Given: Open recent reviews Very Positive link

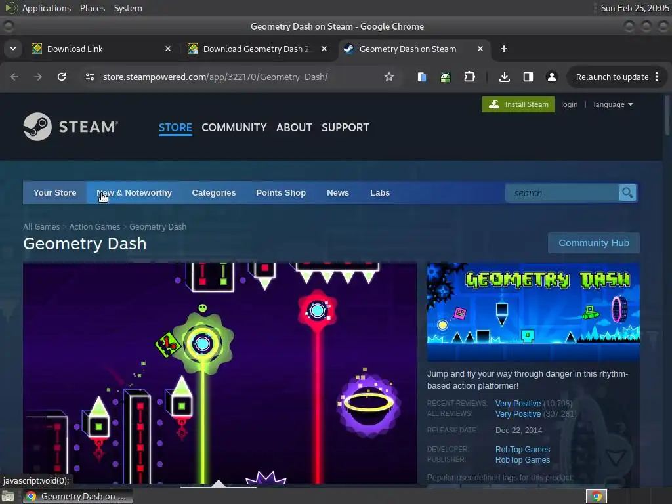Looking at the screenshot, I should 518,404.
